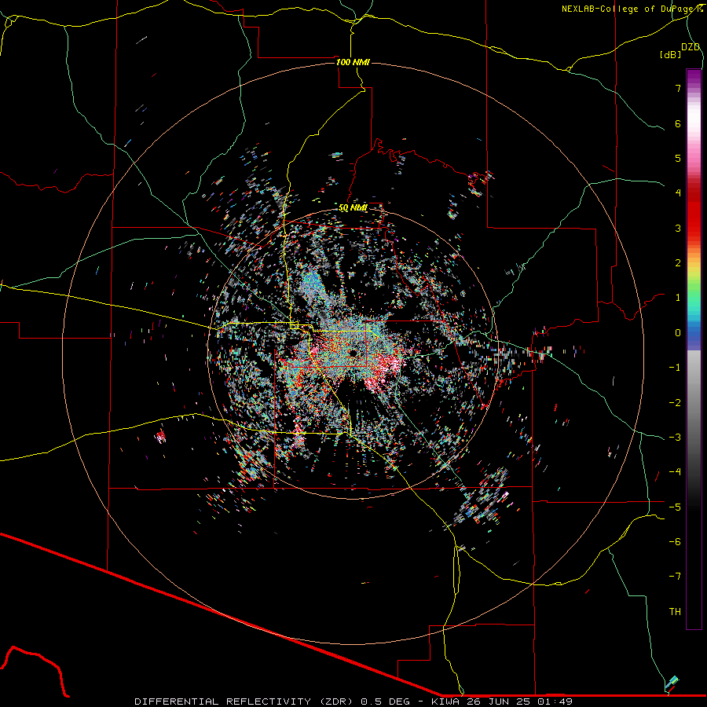Image resolution: width=707 pixels, height=707 pixels.
Task: Click the '3' value on the color scale
Action: tap(678, 228)
